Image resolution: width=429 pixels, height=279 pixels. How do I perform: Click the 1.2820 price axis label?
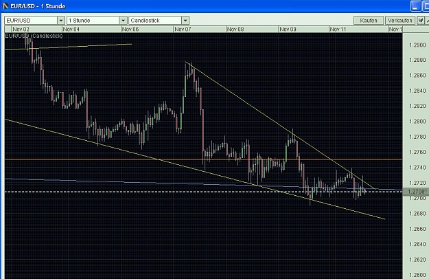(x=417, y=106)
